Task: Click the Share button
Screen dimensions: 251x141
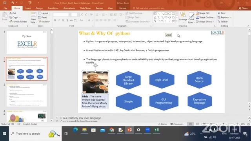Action: 243,8
